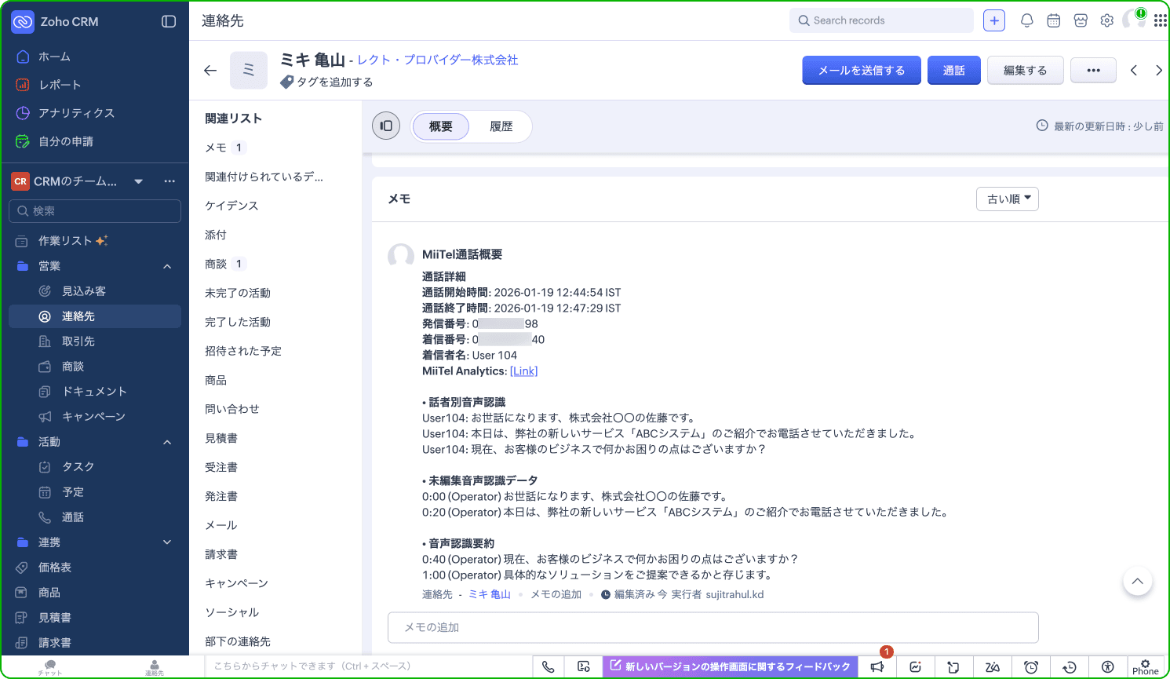The width and height of the screenshot is (1170, 679).
Task: Open the CRMのチーム dropdown
Action: [139, 181]
